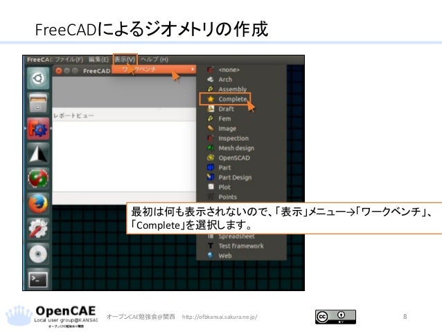Click the Image workbench icon
Image resolution: width=442 pixels, height=332 pixels.
[211, 128]
